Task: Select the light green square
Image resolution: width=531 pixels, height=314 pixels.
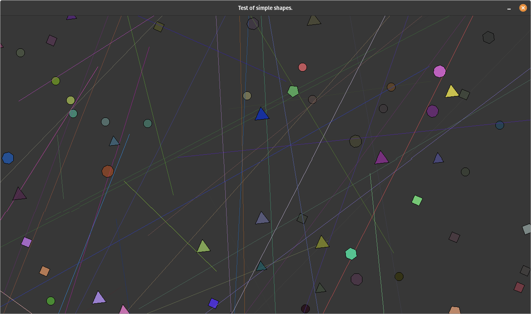Action: coord(417,200)
